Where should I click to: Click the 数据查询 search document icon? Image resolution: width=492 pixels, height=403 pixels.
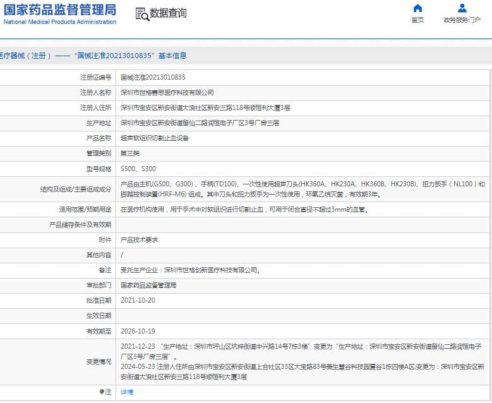click(143, 15)
